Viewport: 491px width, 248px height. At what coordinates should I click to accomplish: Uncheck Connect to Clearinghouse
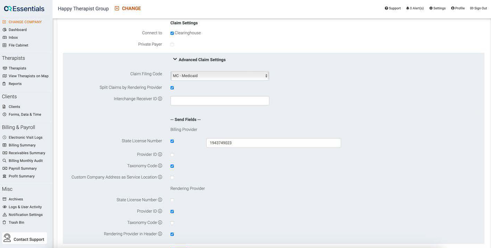click(x=172, y=33)
